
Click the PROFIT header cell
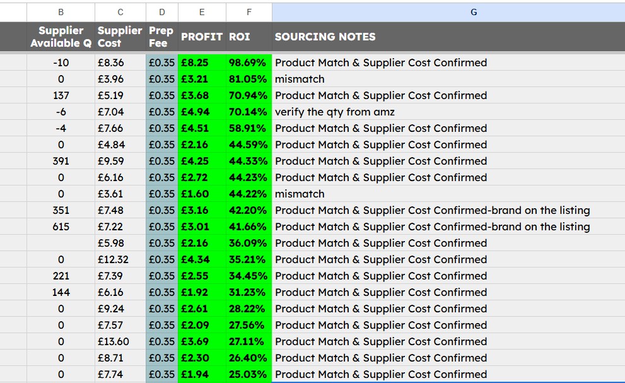[x=201, y=37]
